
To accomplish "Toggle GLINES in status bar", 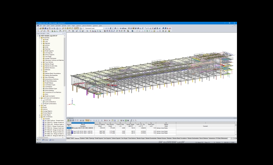I will 179,142.
